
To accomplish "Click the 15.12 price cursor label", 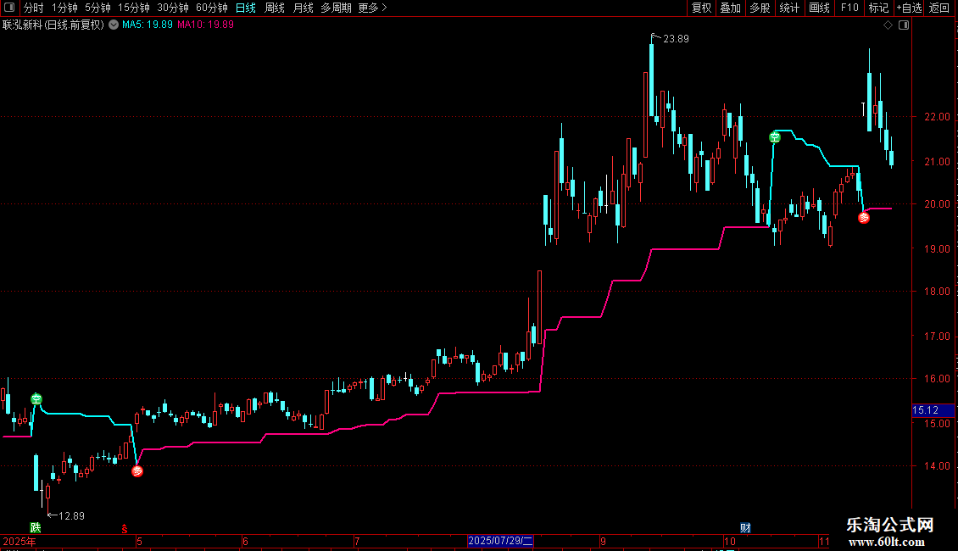I will click(x=933, y=410).
